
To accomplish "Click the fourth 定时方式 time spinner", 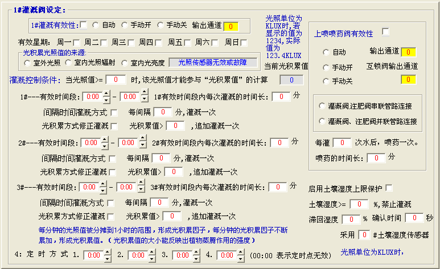I will click(x=225, y=256).
